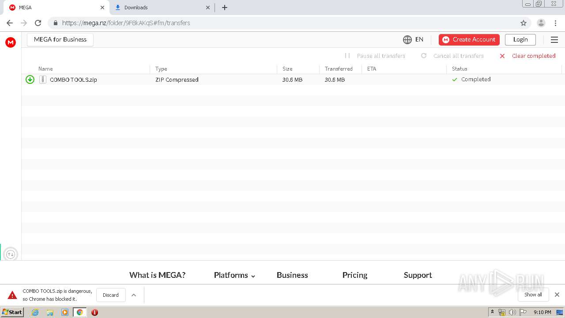The image size is (565, 318).
Task: Click Cancel all transfers
Action: (x=452, y=56)
